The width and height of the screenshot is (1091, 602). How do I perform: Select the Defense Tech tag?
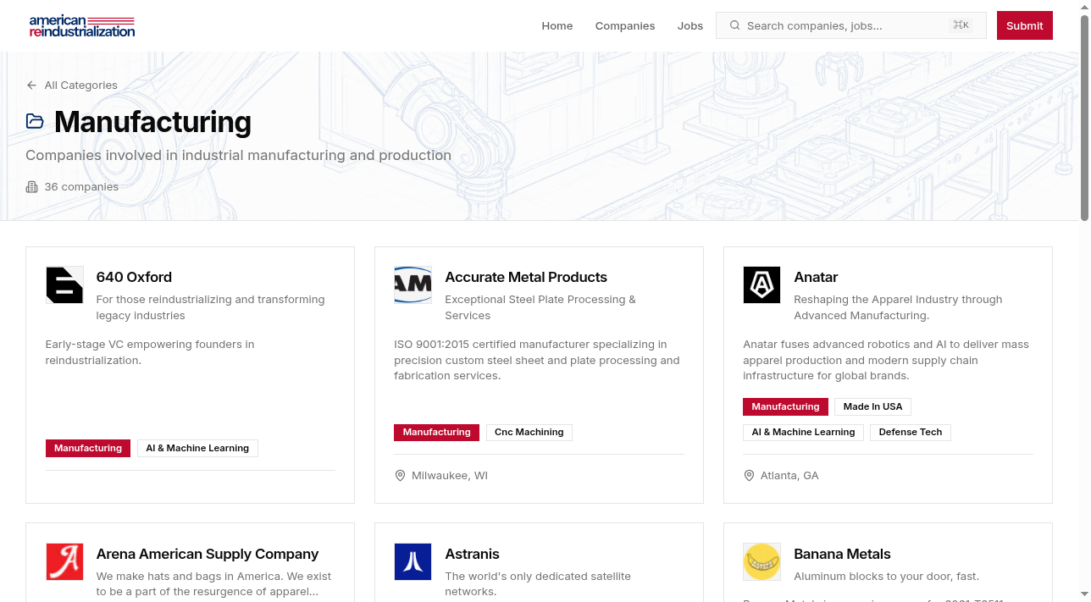[911, 433]
